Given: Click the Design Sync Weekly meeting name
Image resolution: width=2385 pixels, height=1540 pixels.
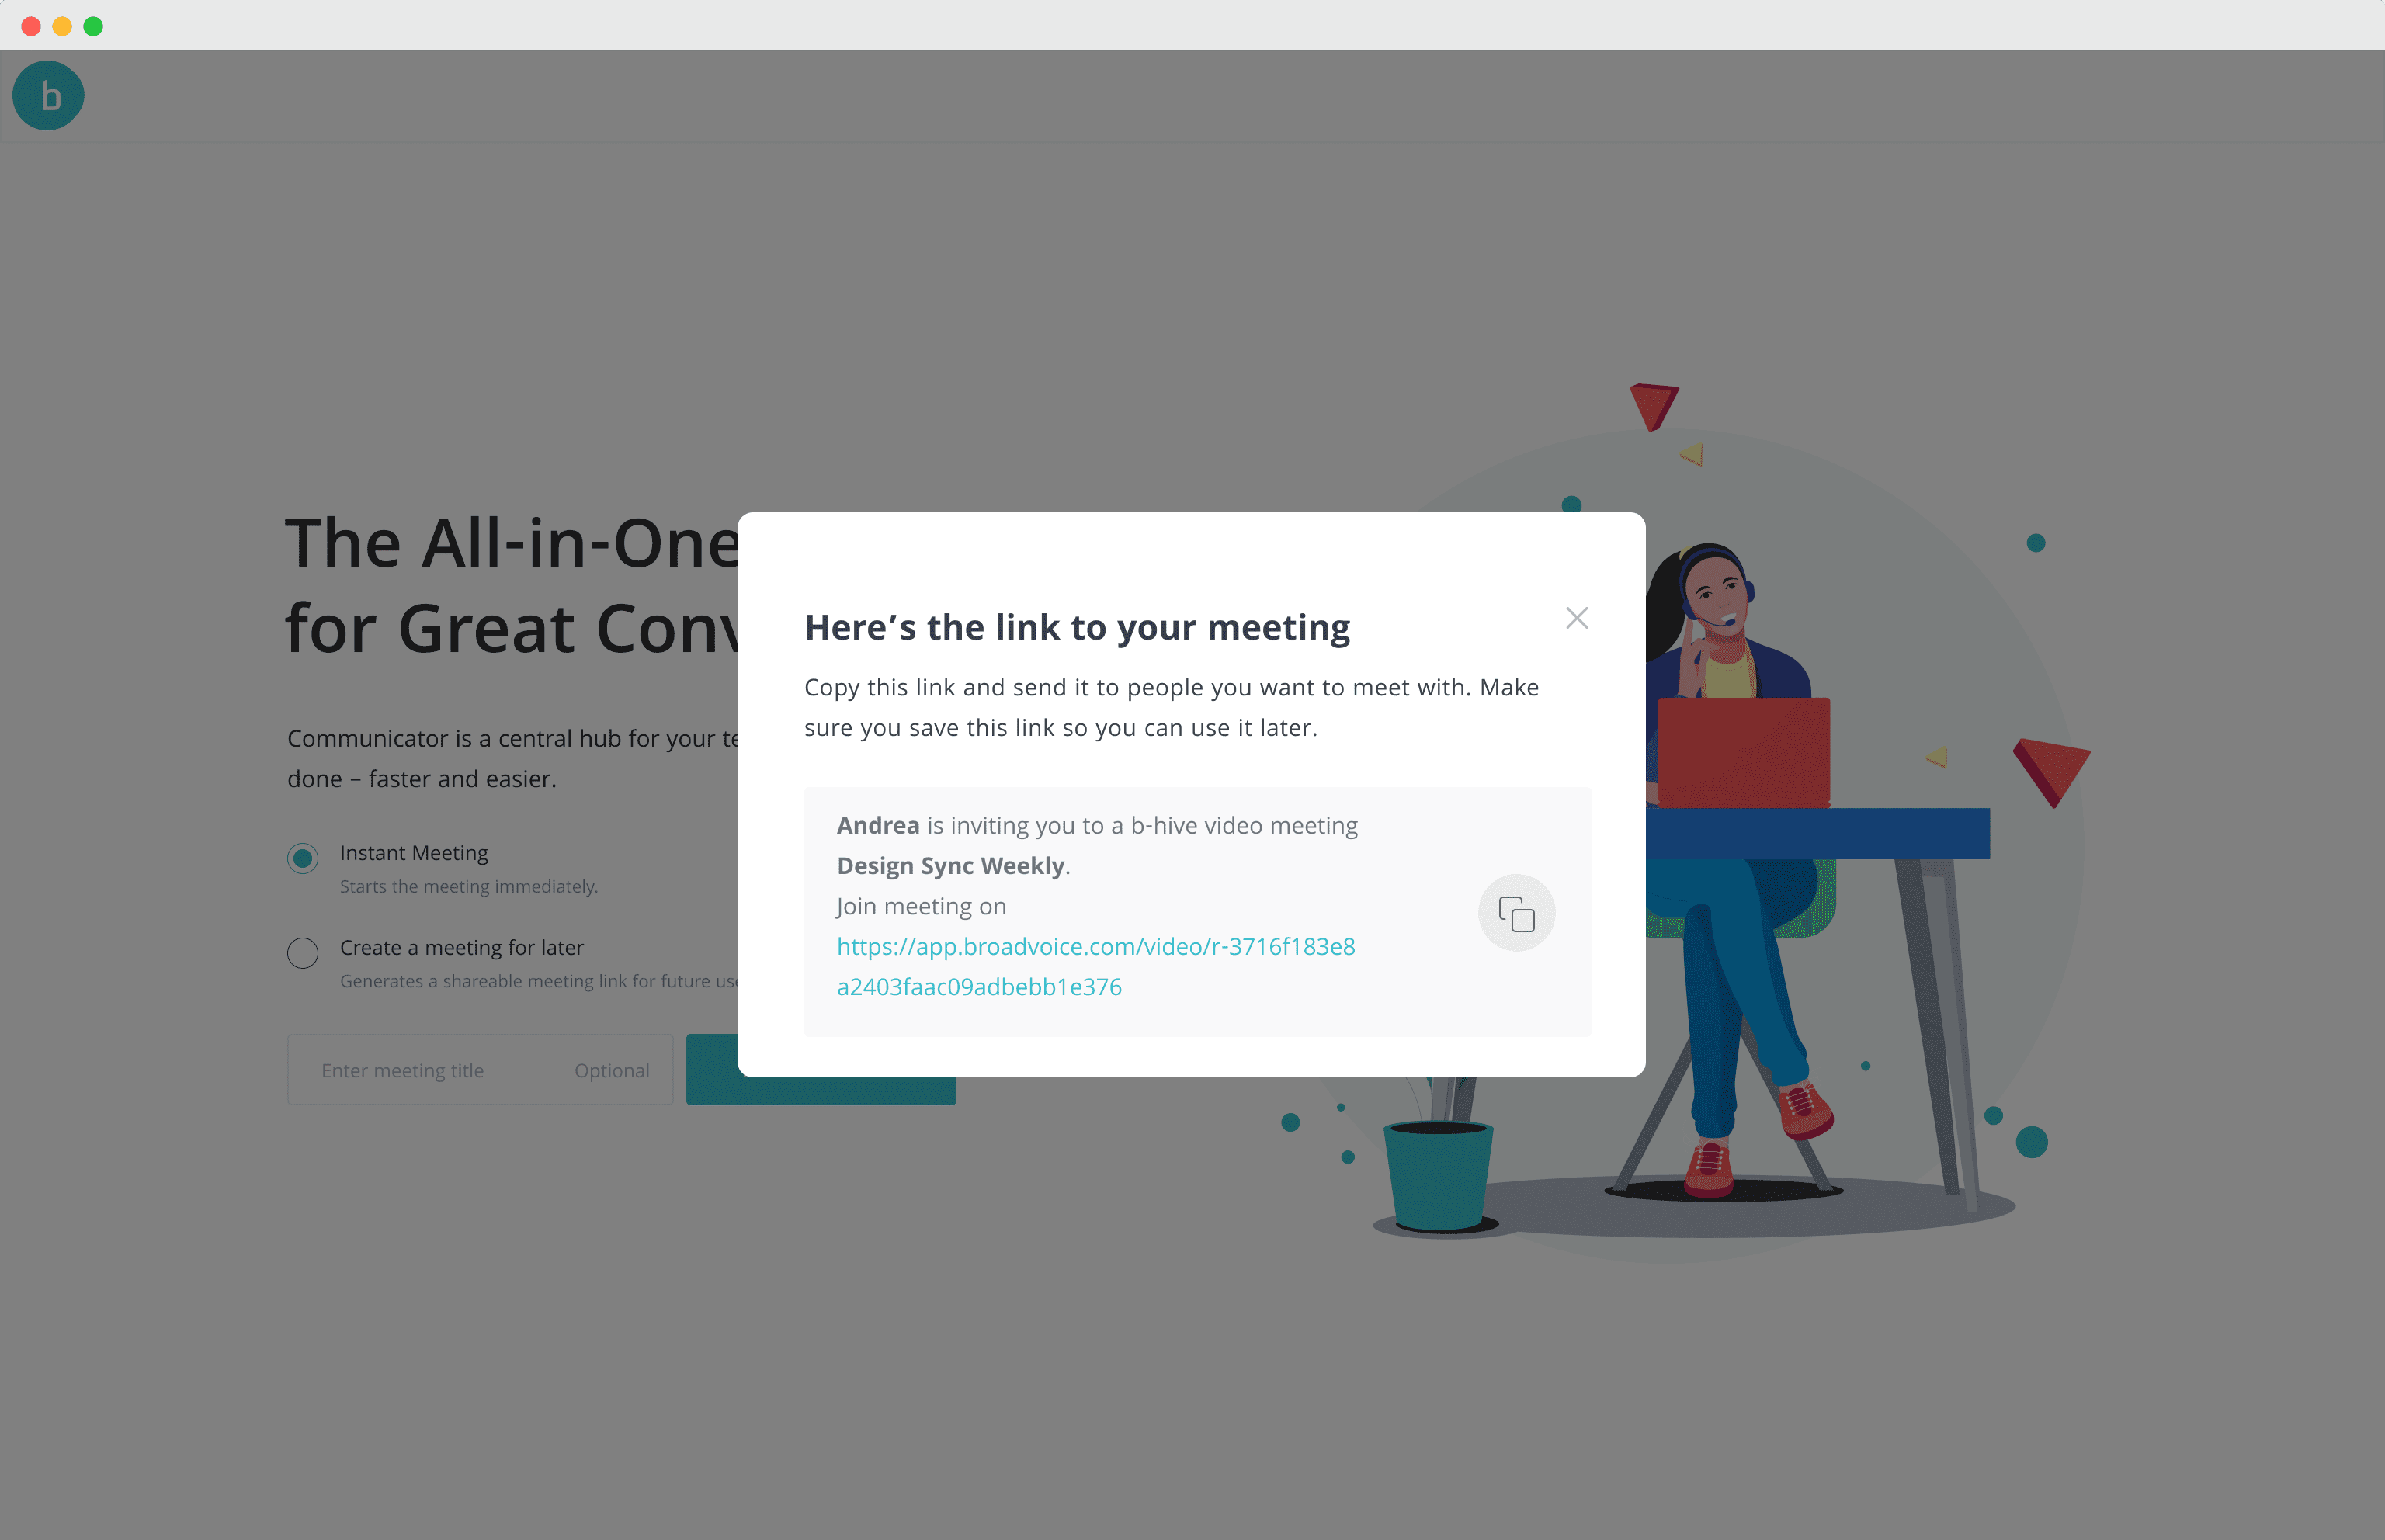Looking at the screenshot, I should click(951, 866).
